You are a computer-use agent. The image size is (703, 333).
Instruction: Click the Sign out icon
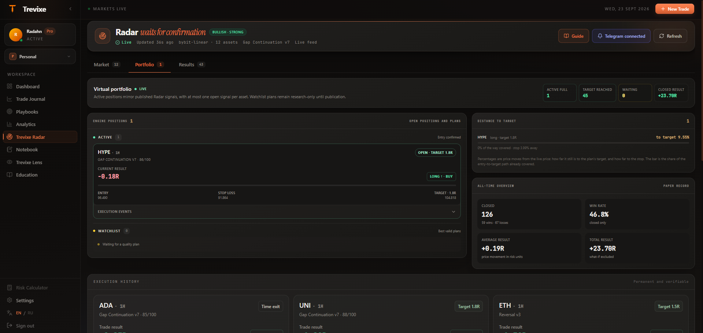click(x=10, y=326)
